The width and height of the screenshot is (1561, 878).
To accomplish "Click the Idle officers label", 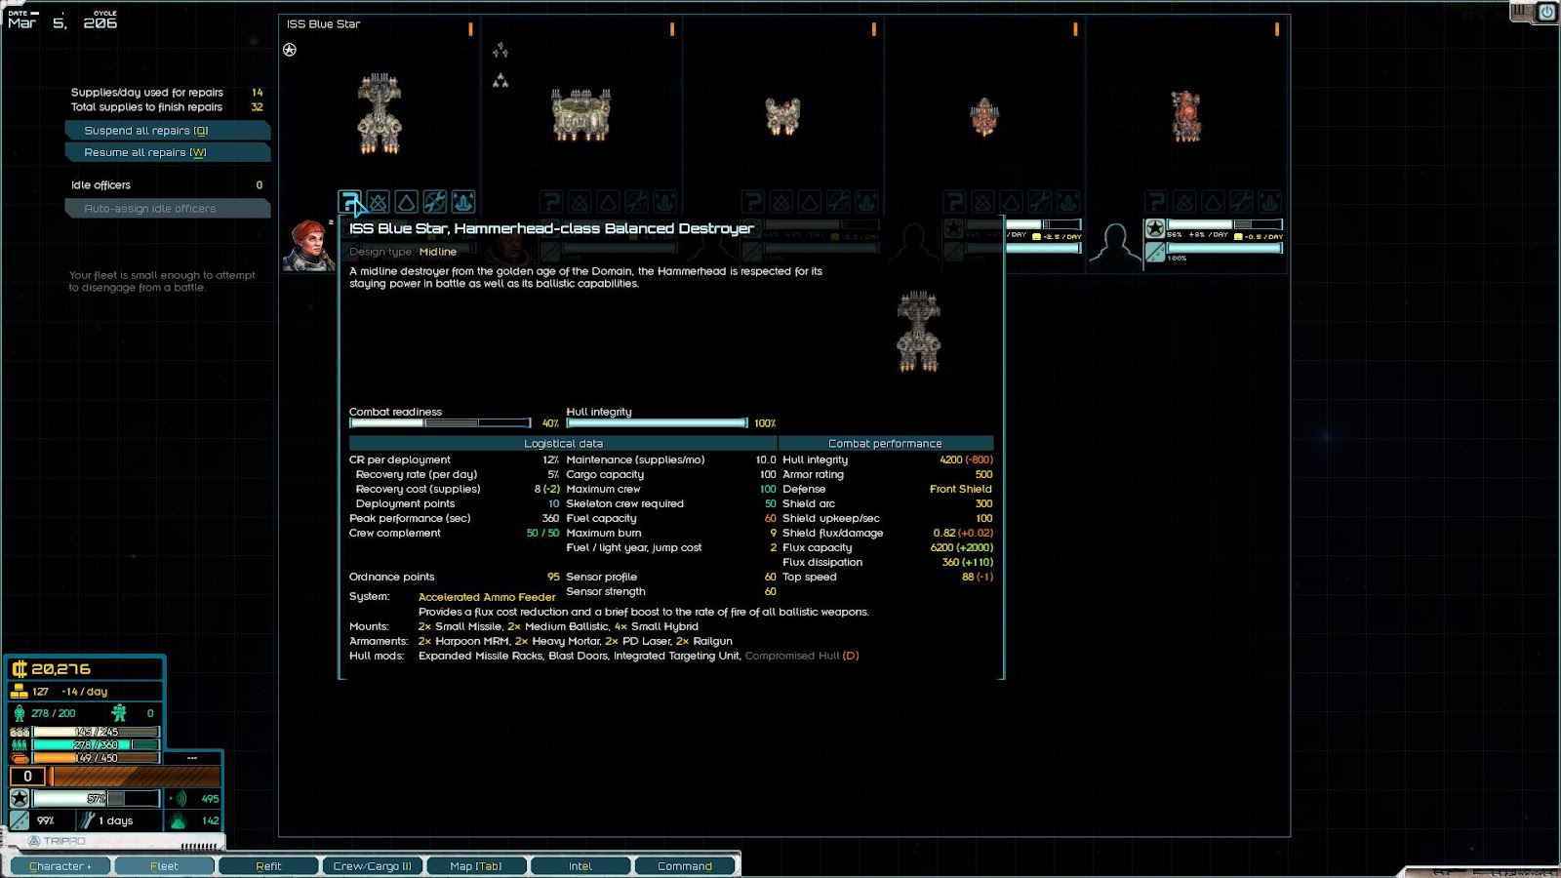I will click(x=100, y=185).
